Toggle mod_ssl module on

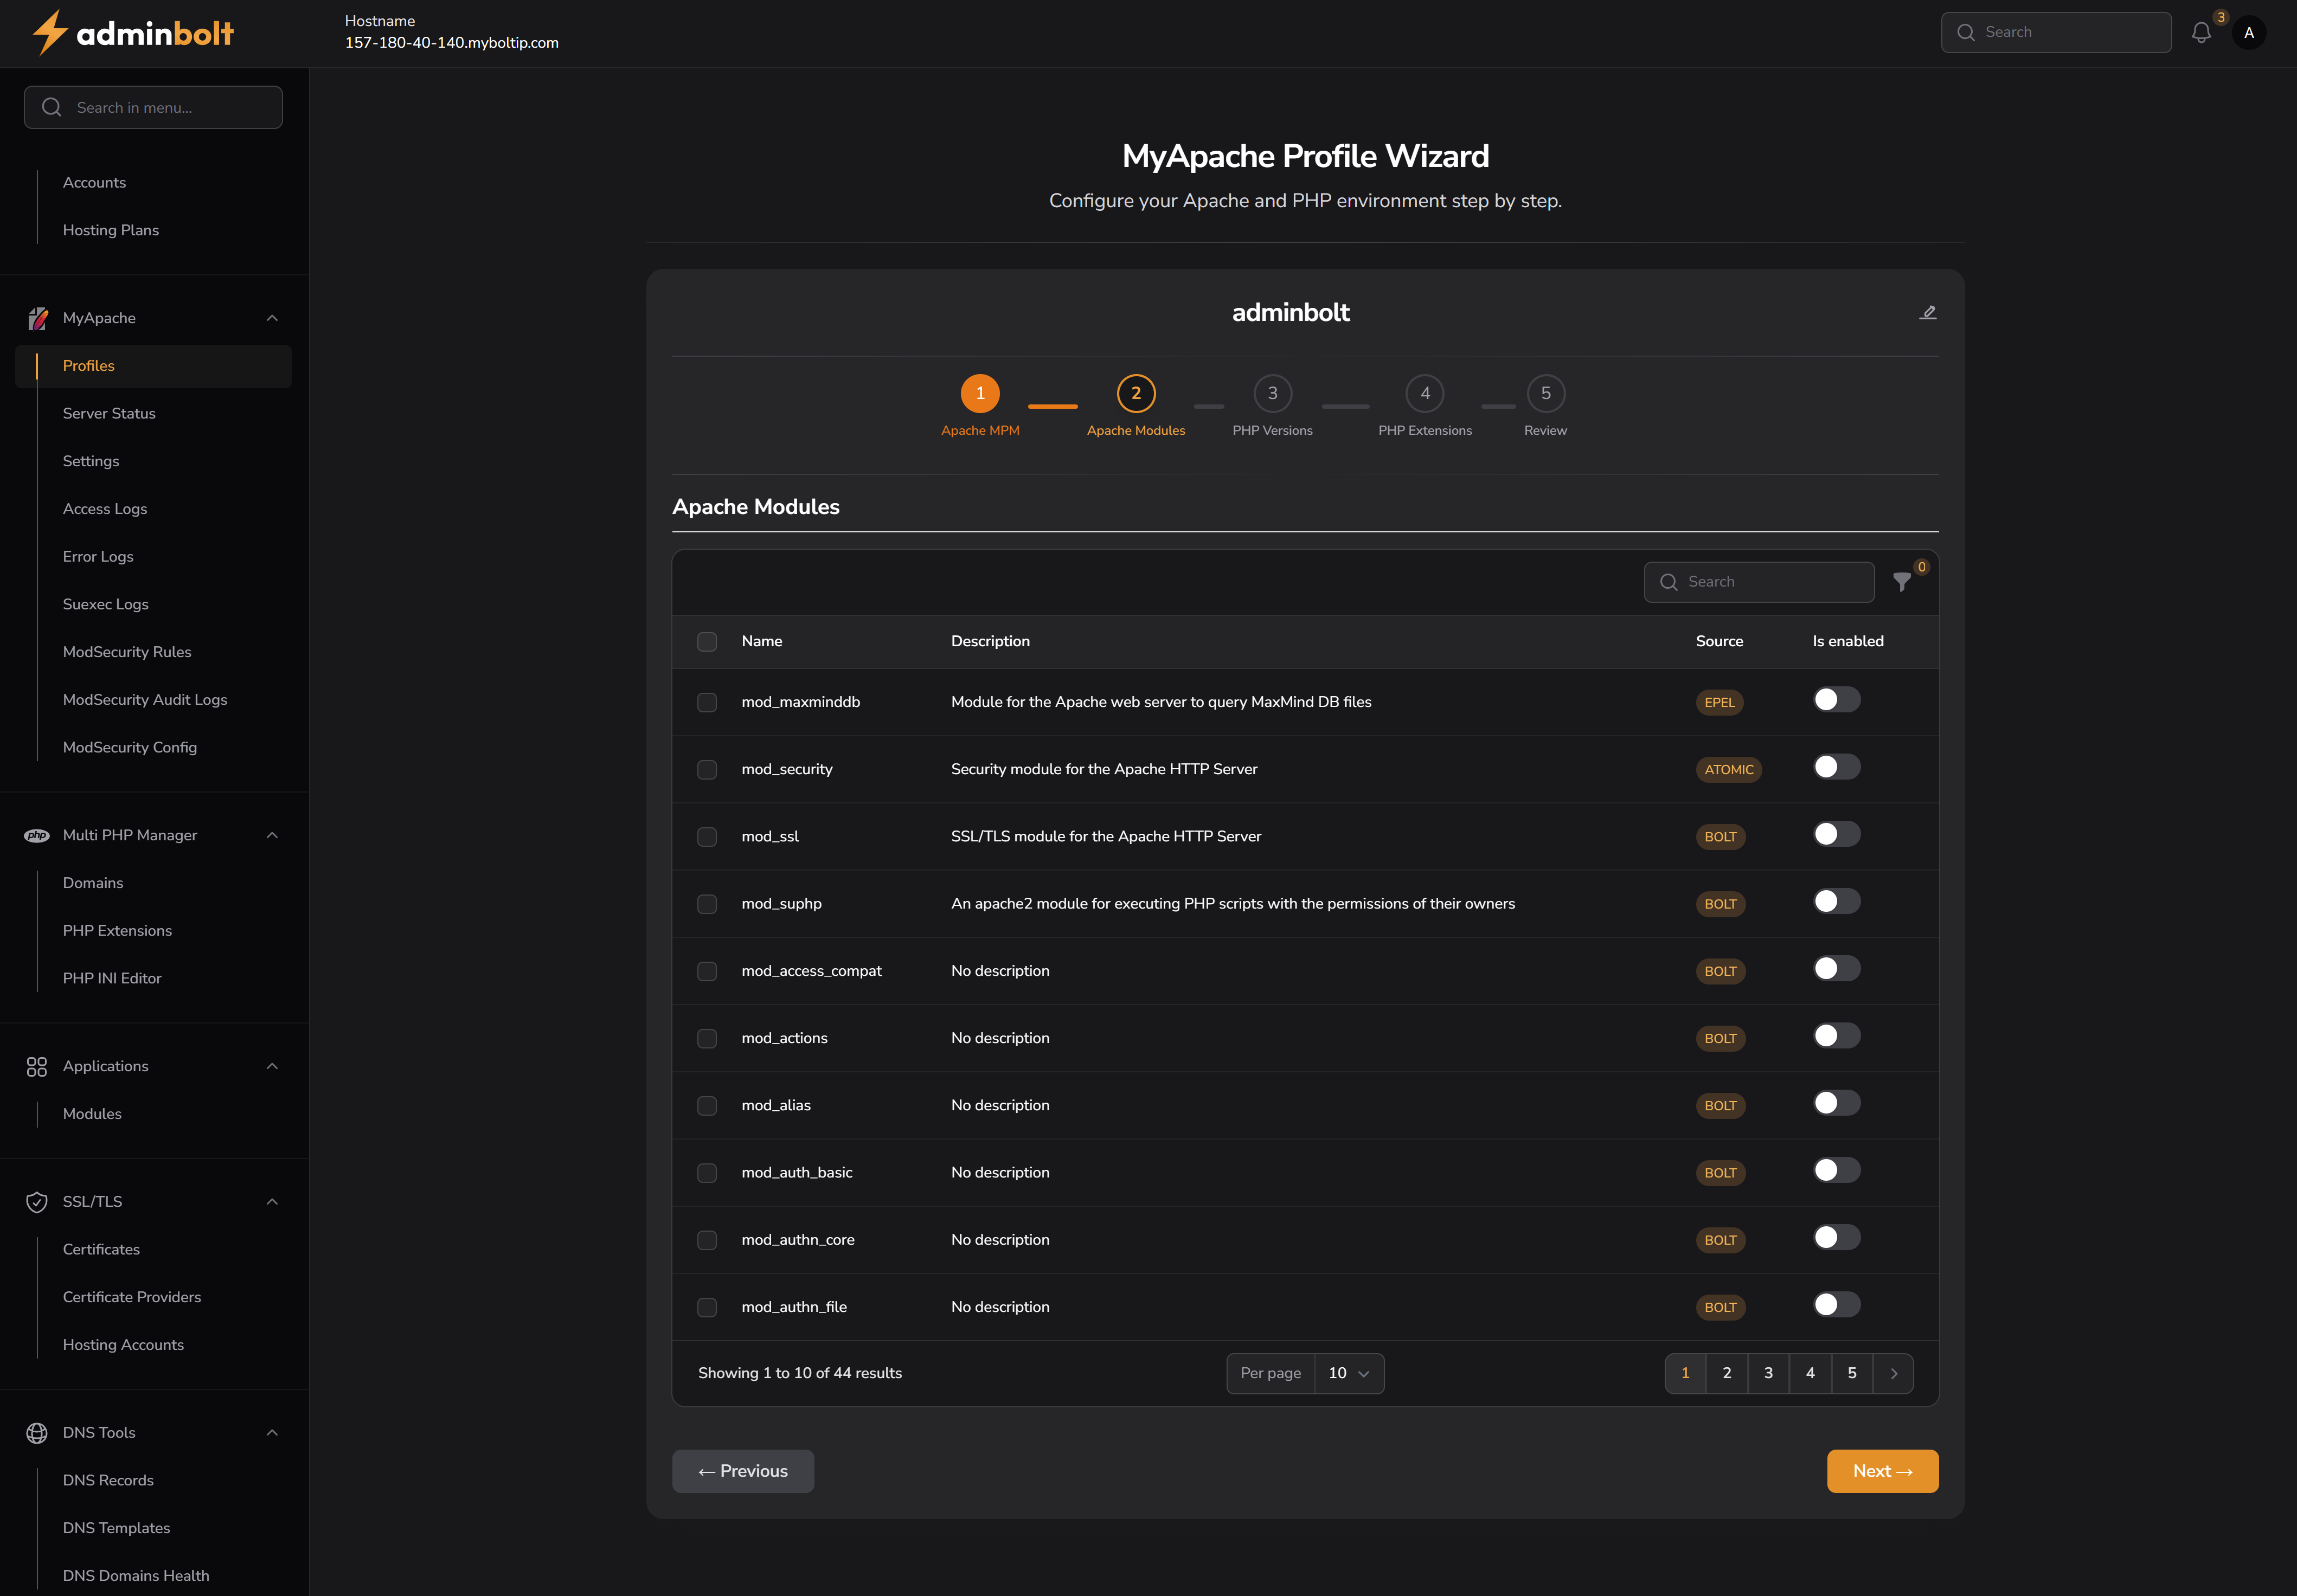pos(1836,834)
